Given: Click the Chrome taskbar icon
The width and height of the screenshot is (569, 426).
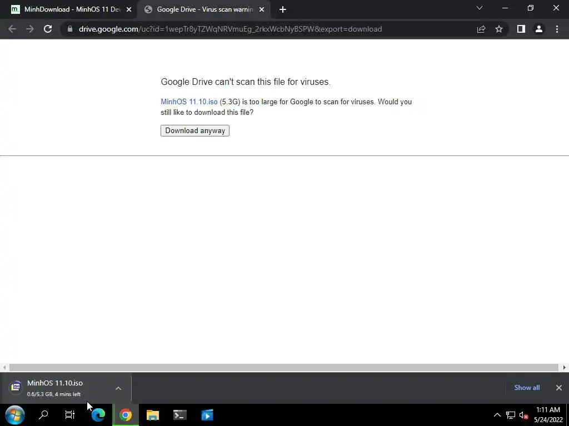Looking at the screenshot, I should point(126,415).
